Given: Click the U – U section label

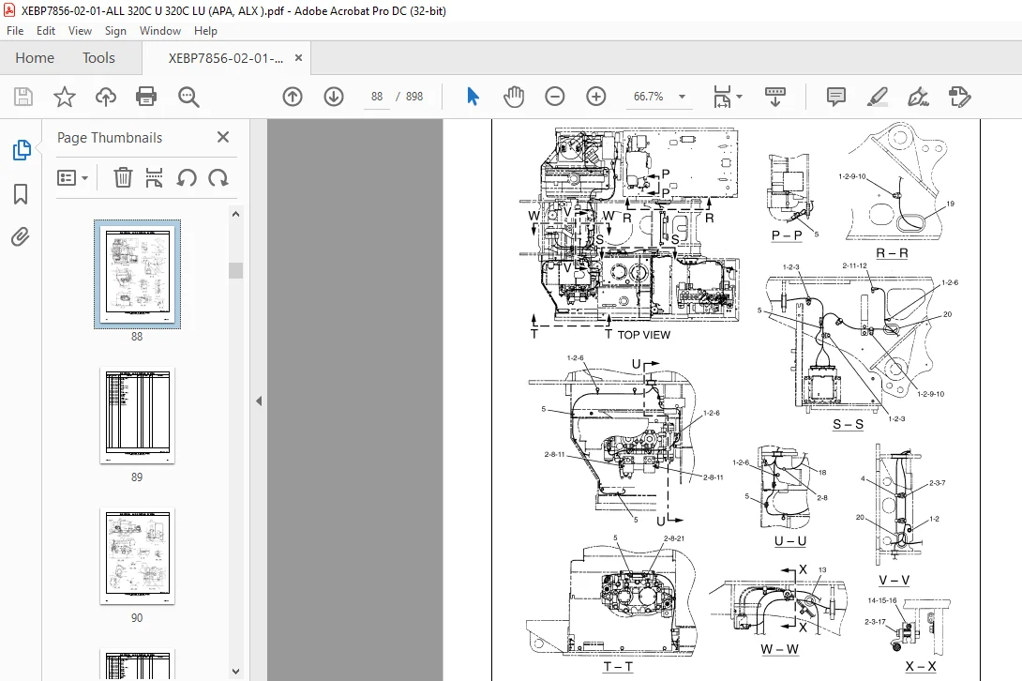Looking at the screenshot, I should [790, 540].
